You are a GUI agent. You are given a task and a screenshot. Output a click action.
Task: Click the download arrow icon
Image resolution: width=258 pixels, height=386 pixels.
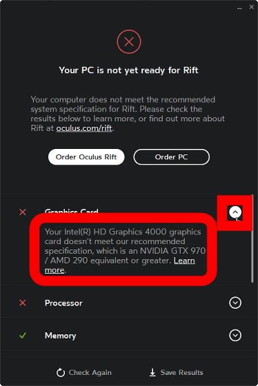152,372
